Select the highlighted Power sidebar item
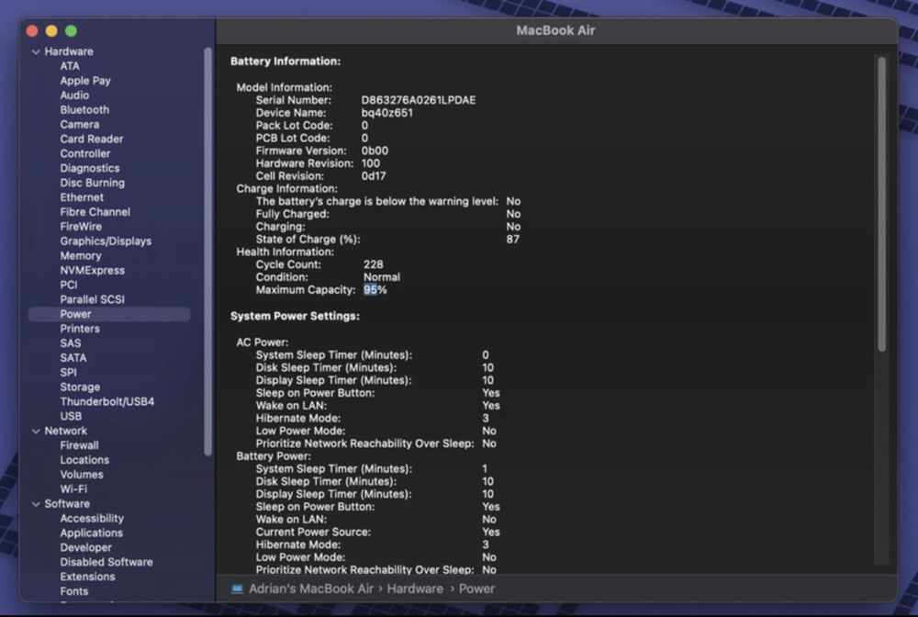 tap(109, 314)
